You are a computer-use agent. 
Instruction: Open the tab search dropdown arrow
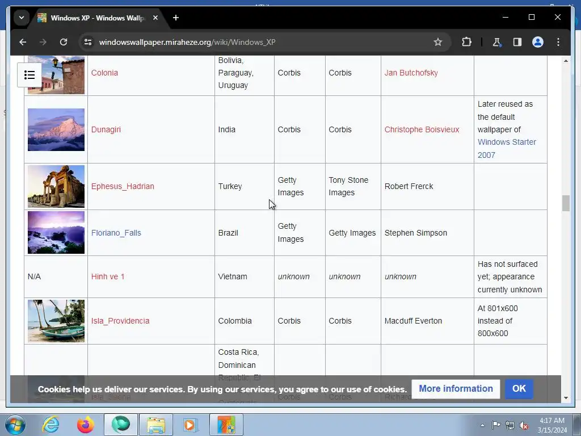(22, 18)
